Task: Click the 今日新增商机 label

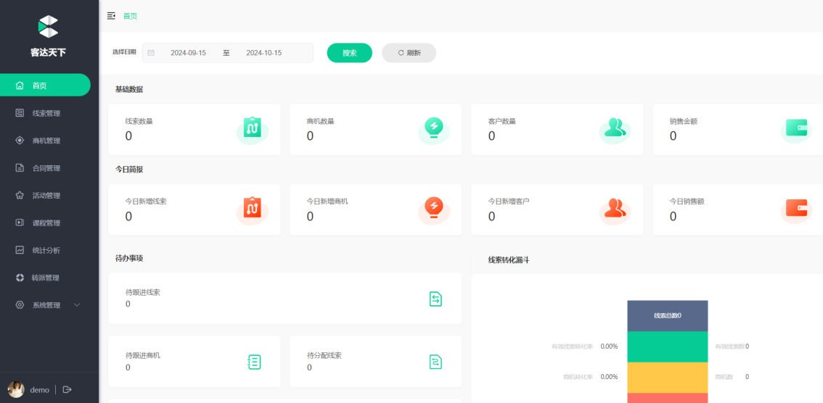Action: (x=327, y=201)
